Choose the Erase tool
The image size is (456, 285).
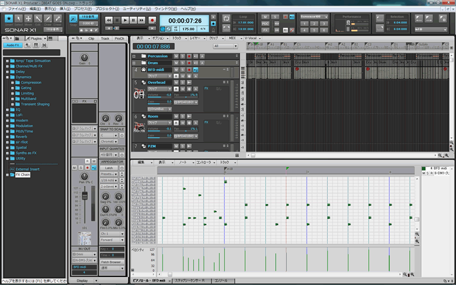[58, 19]
